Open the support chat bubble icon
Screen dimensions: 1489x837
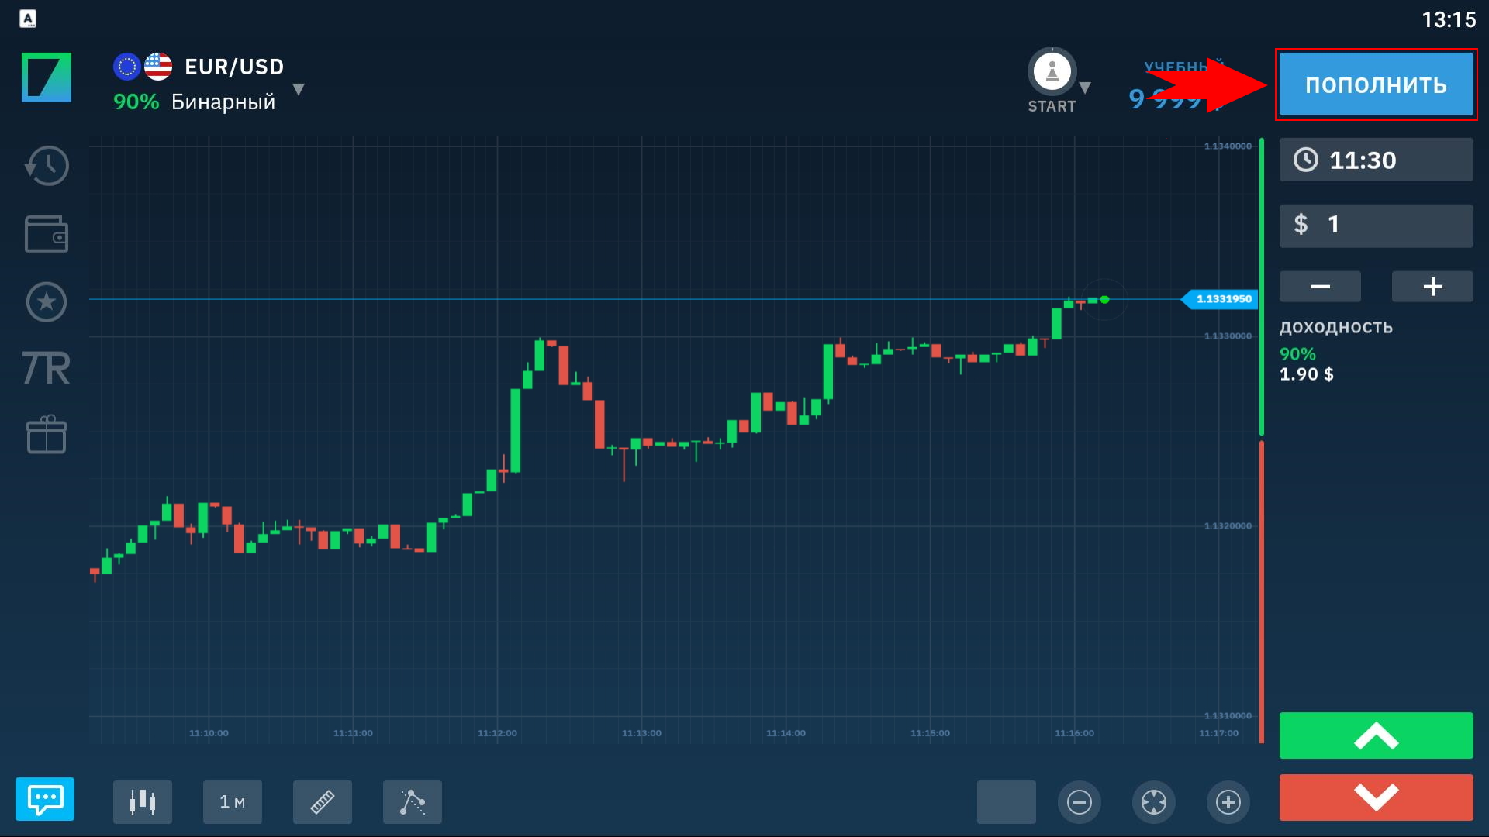click(x=45, y=799)
